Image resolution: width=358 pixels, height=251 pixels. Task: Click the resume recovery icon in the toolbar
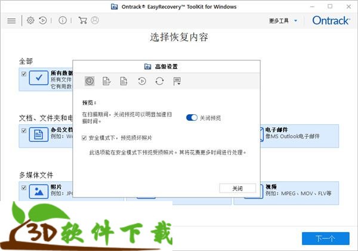click(x=43, y=20)
